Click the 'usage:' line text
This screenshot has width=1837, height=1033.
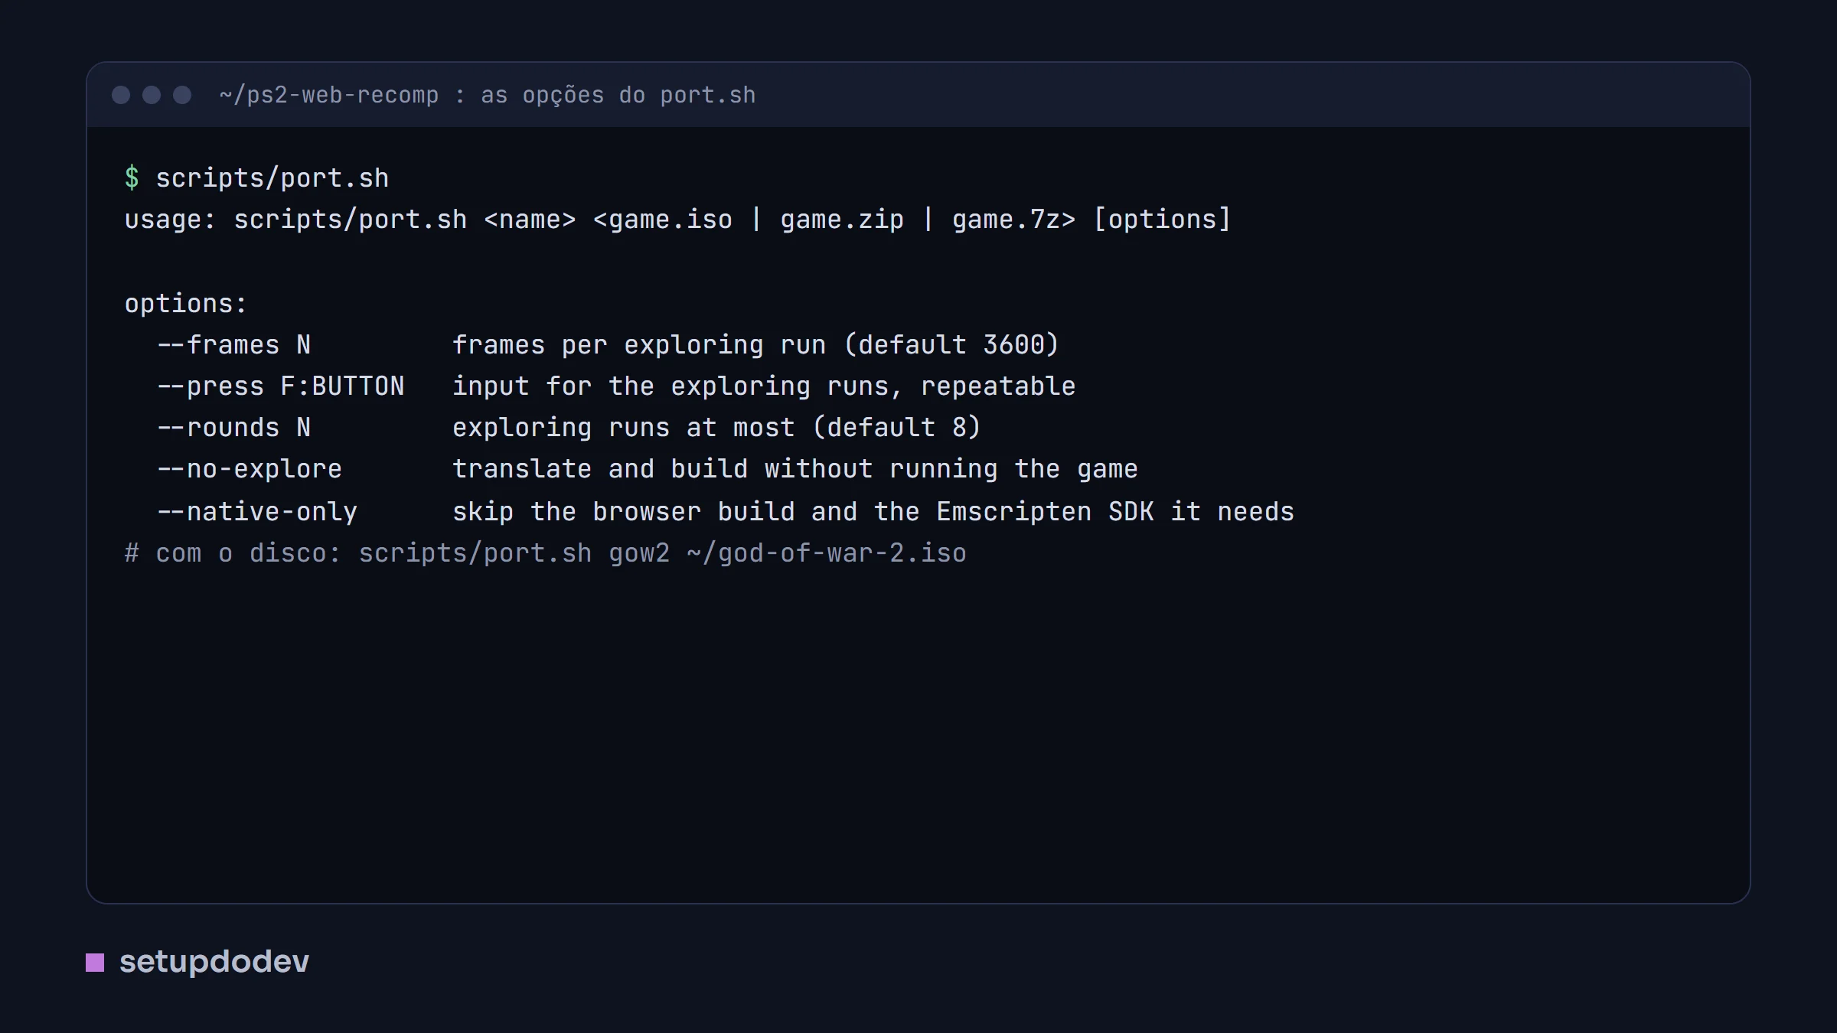click(x=677, y=220)
